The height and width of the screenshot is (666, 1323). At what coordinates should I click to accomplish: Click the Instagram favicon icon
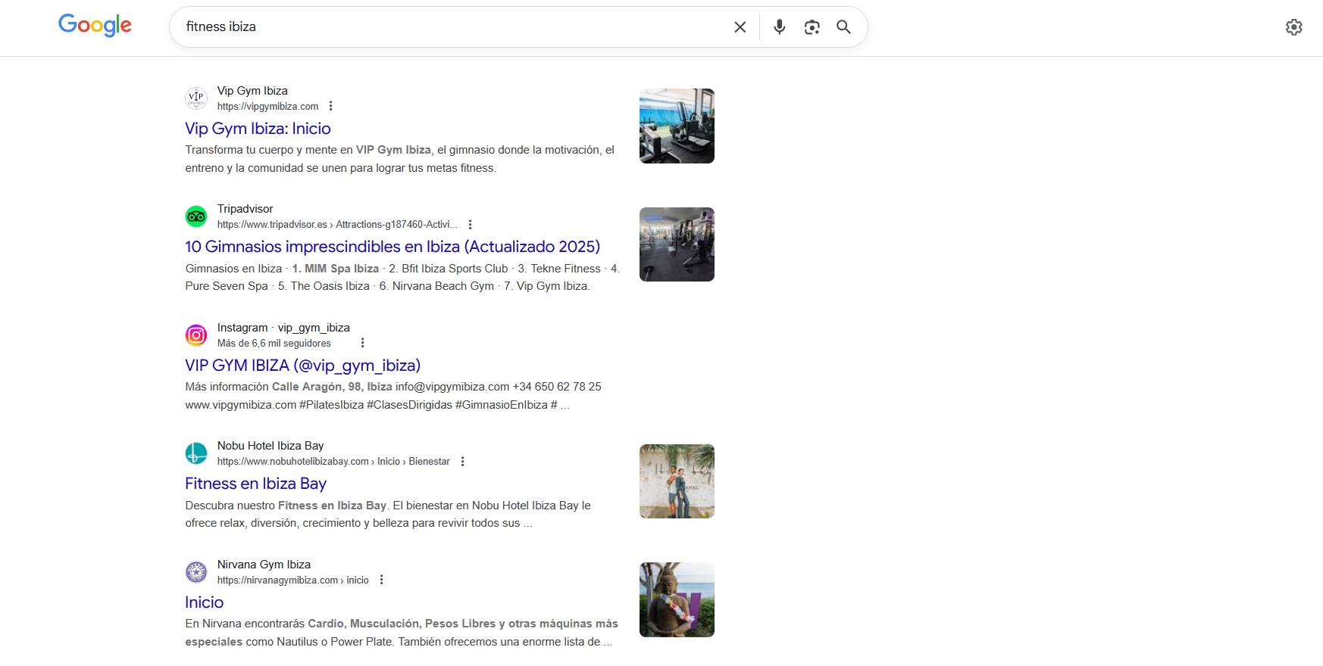point(196,335)
